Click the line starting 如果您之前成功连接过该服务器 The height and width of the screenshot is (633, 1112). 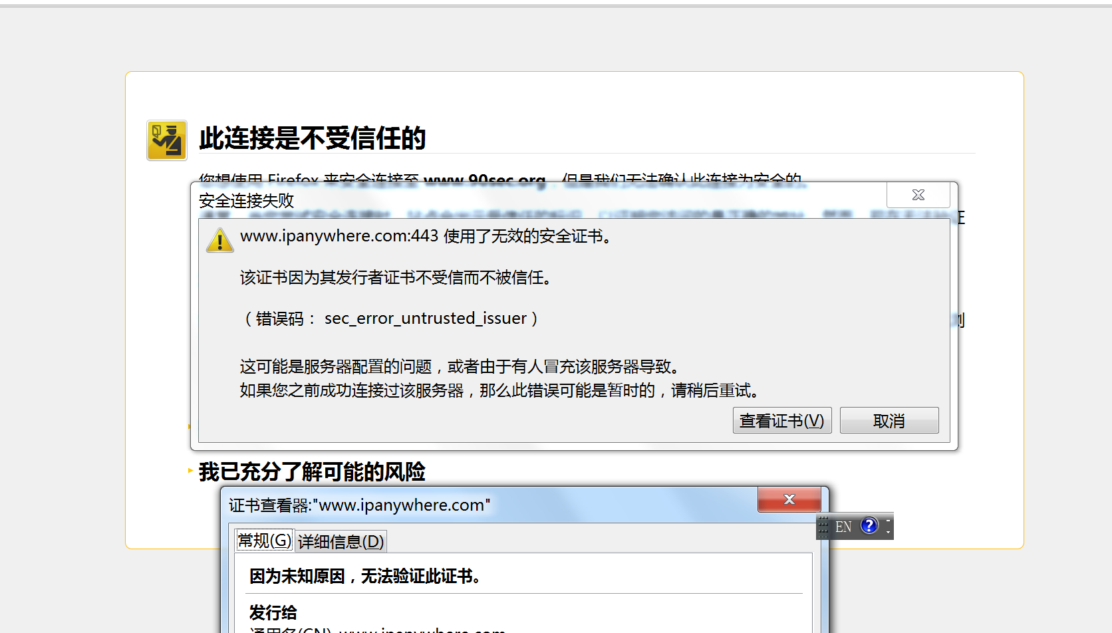(x=499, y=390)
